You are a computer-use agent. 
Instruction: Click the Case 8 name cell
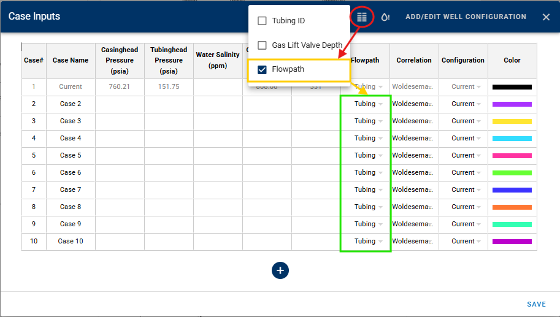click(x=71, y=207)
